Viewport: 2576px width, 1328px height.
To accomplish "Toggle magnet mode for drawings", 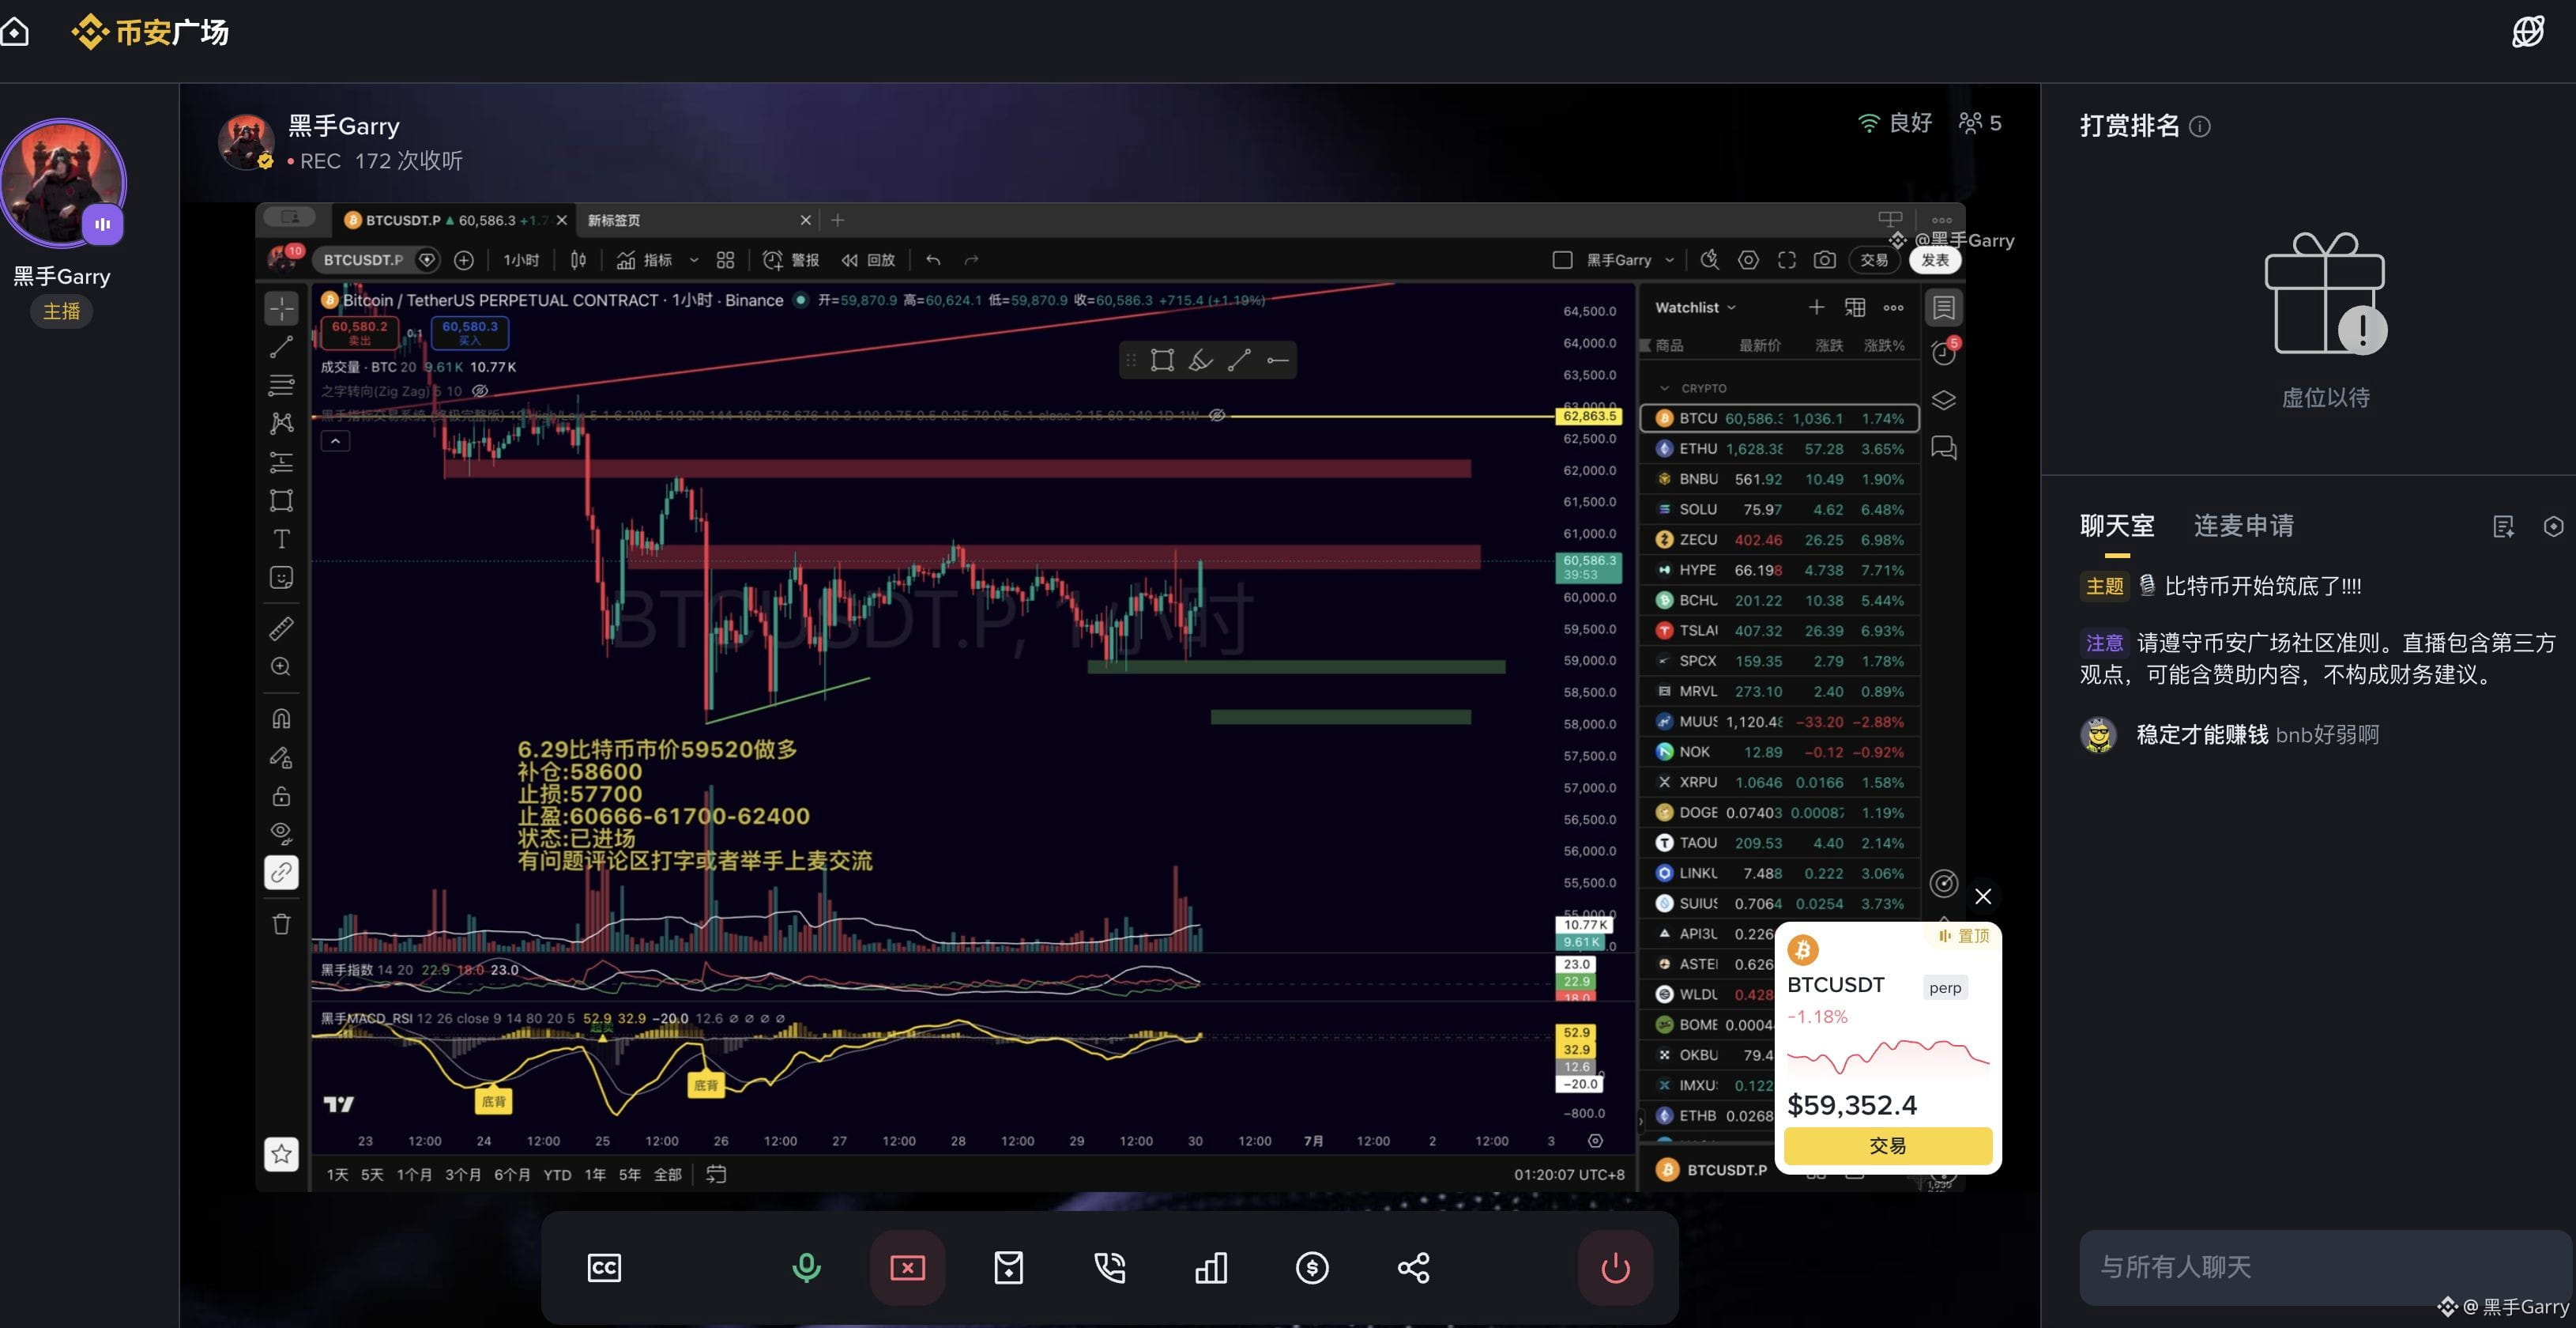I will (281, 718).
